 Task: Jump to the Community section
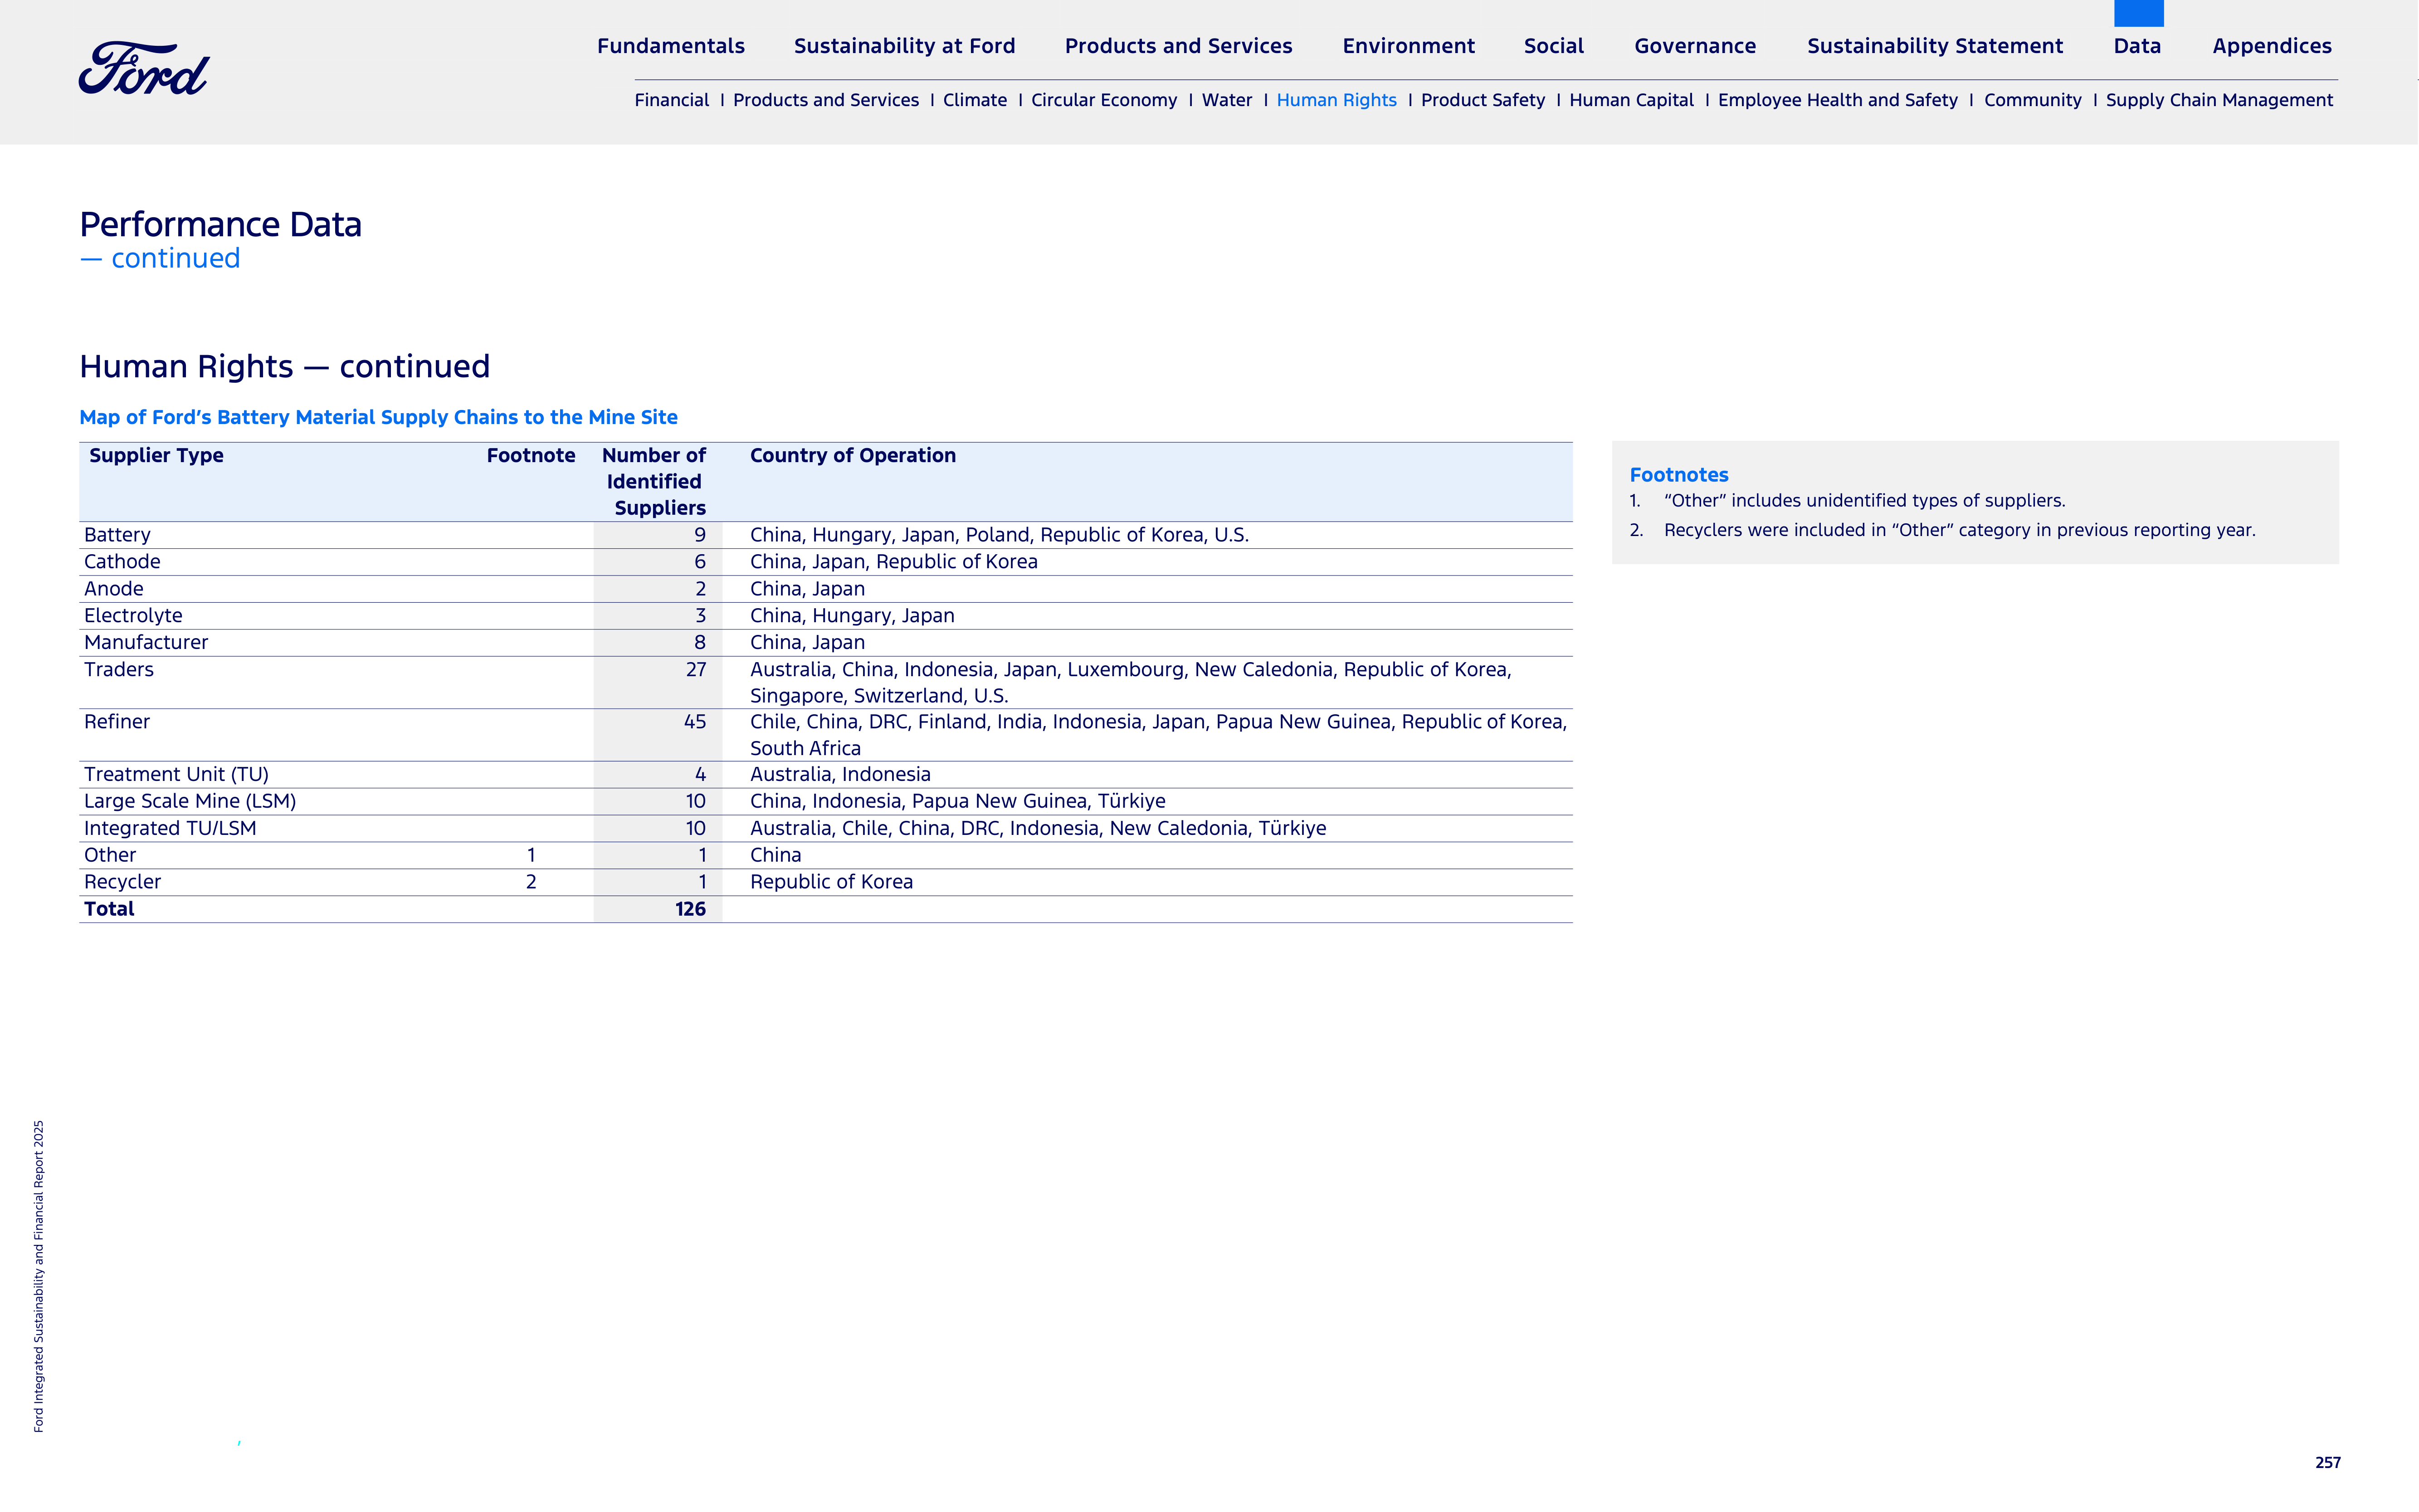coord(2032,100)
